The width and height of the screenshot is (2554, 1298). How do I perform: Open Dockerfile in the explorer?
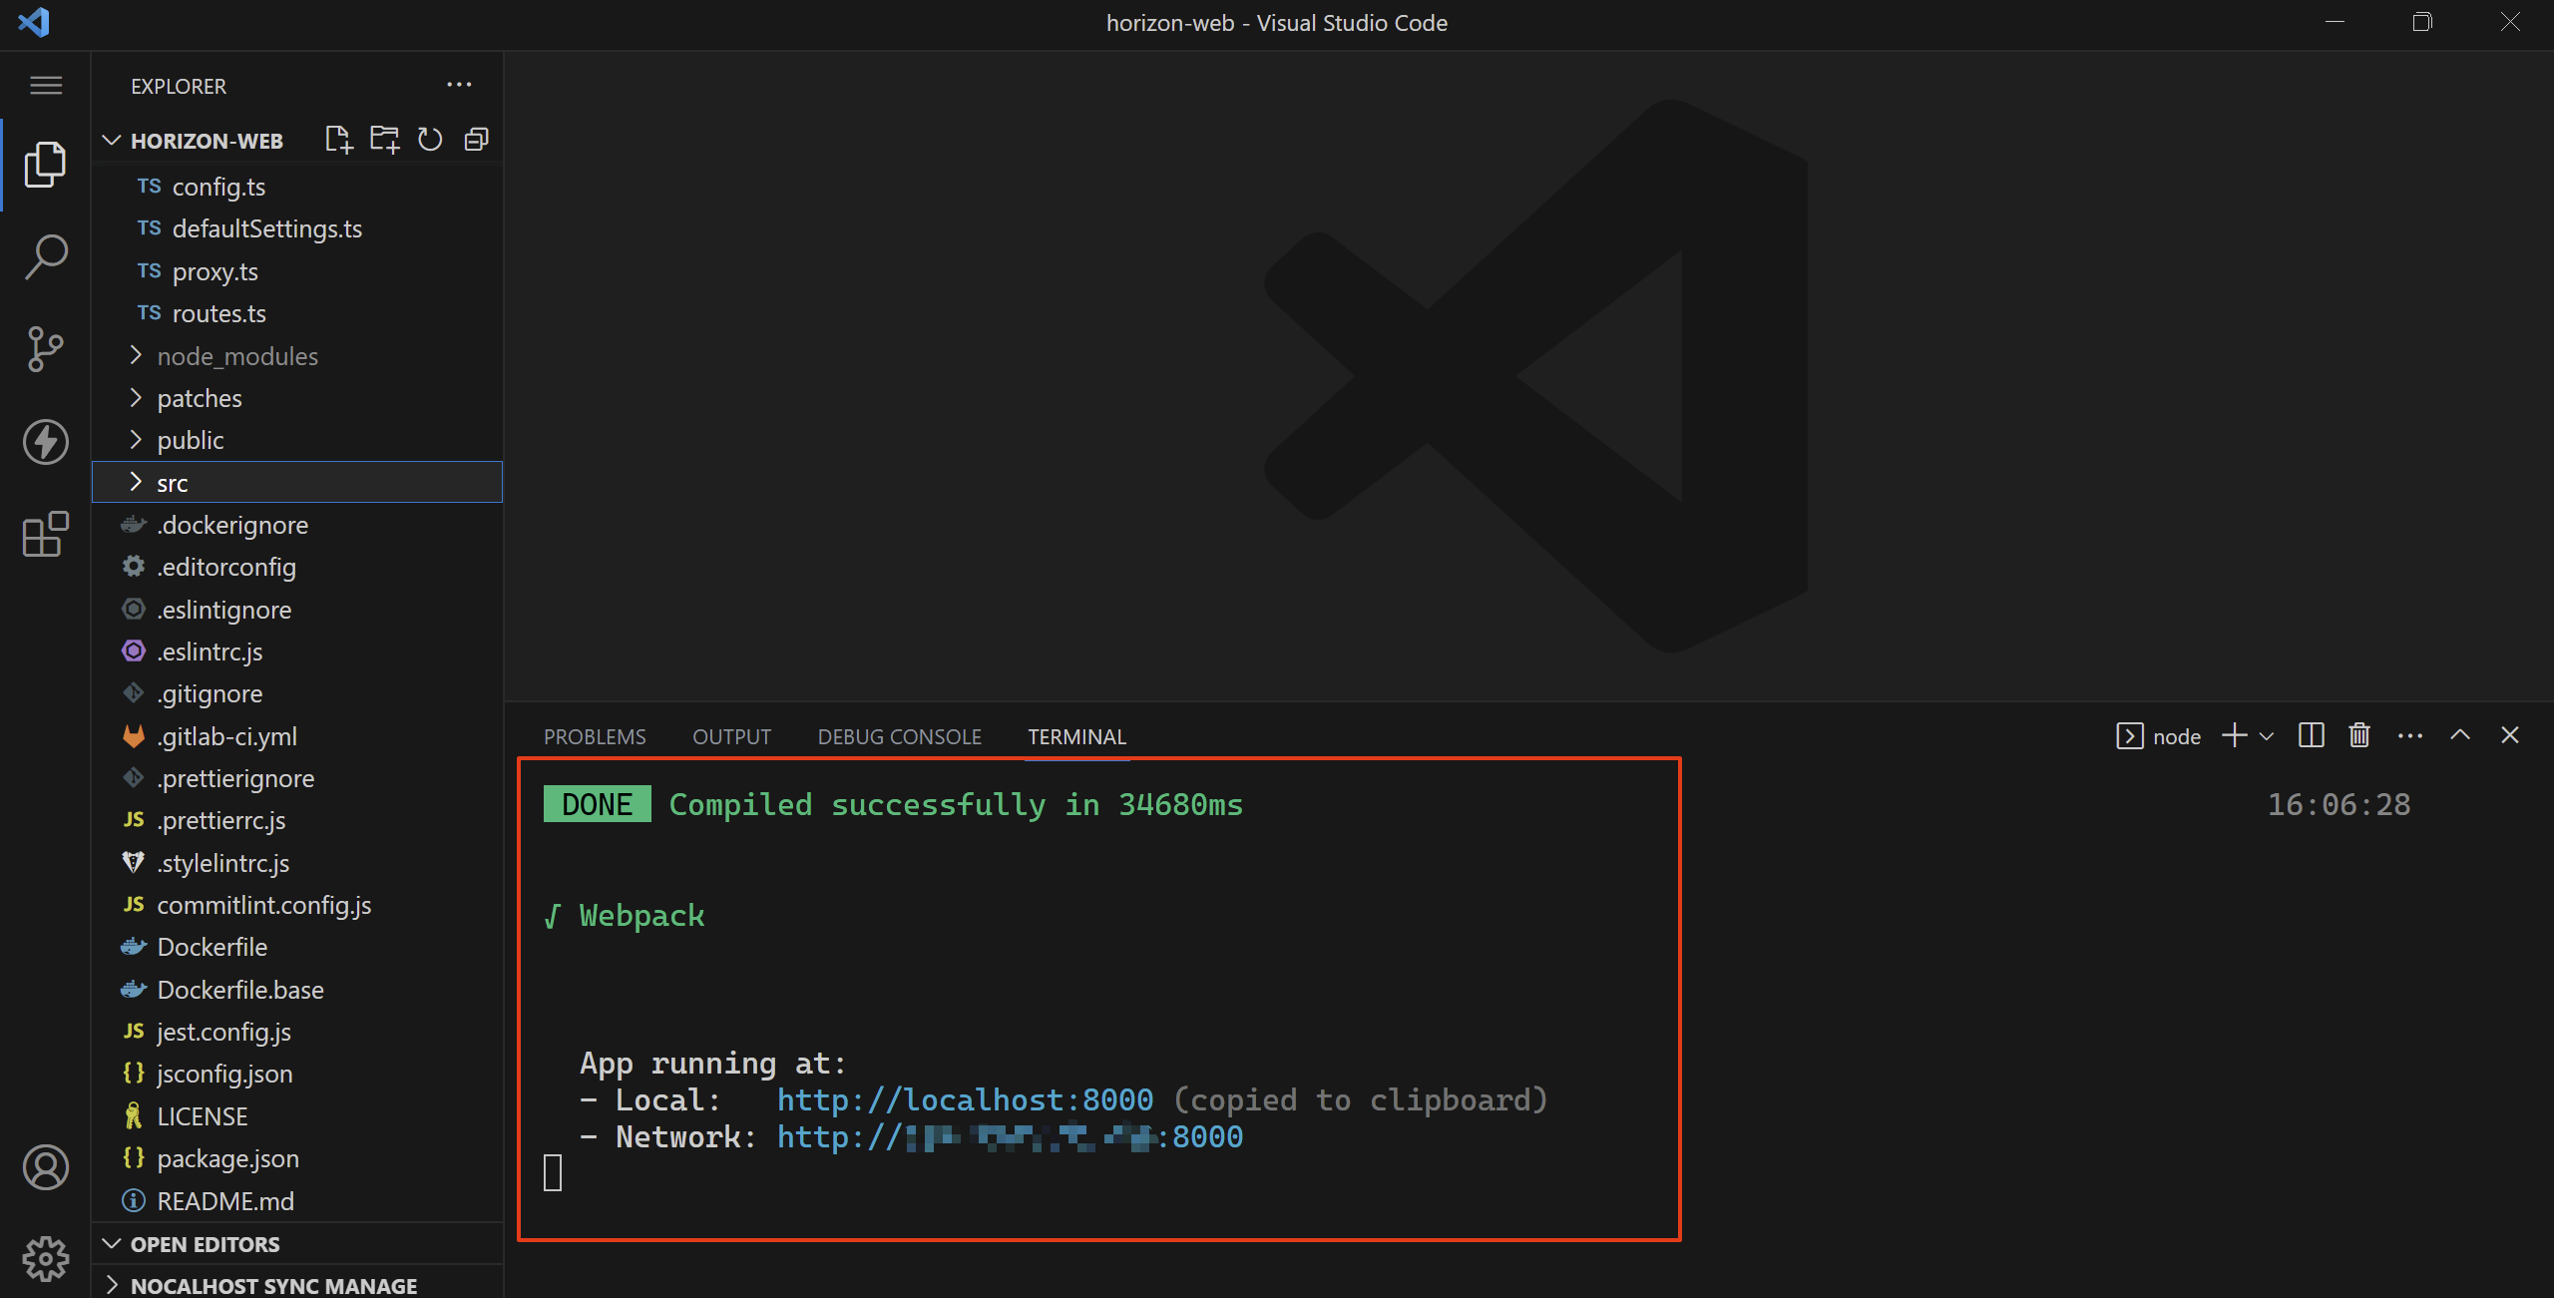click(x=297, y=947)
